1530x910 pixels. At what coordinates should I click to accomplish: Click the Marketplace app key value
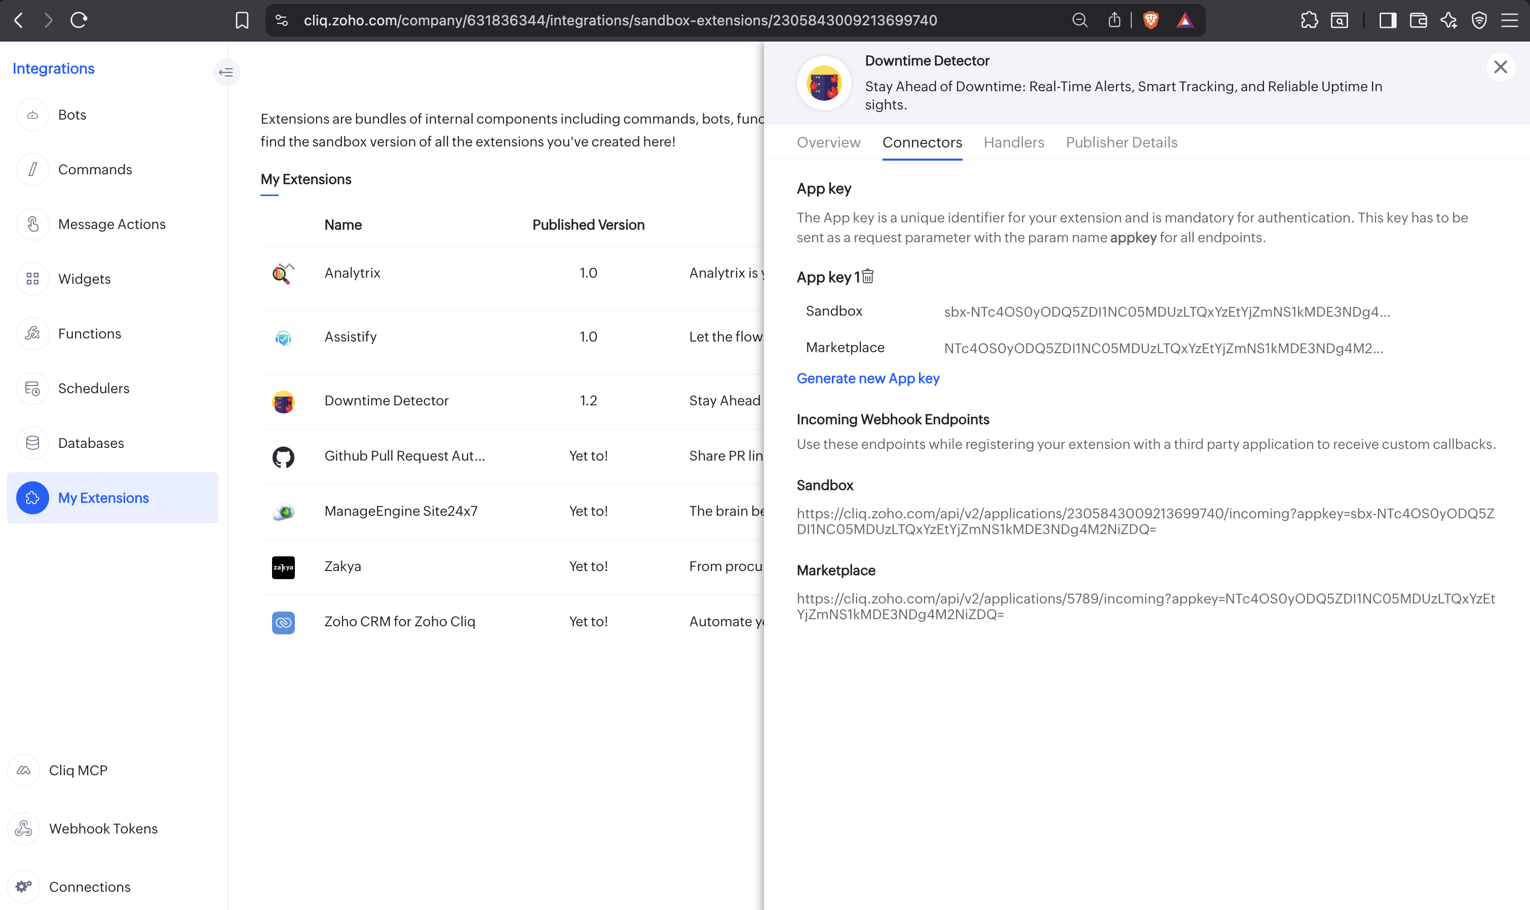click(1163, 348)
